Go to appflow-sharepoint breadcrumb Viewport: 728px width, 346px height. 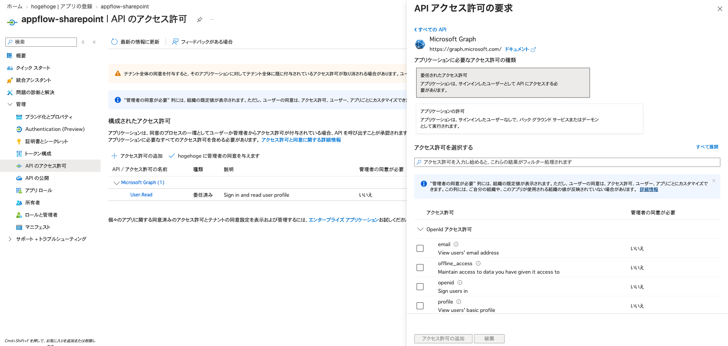click(x=125, y=7)
